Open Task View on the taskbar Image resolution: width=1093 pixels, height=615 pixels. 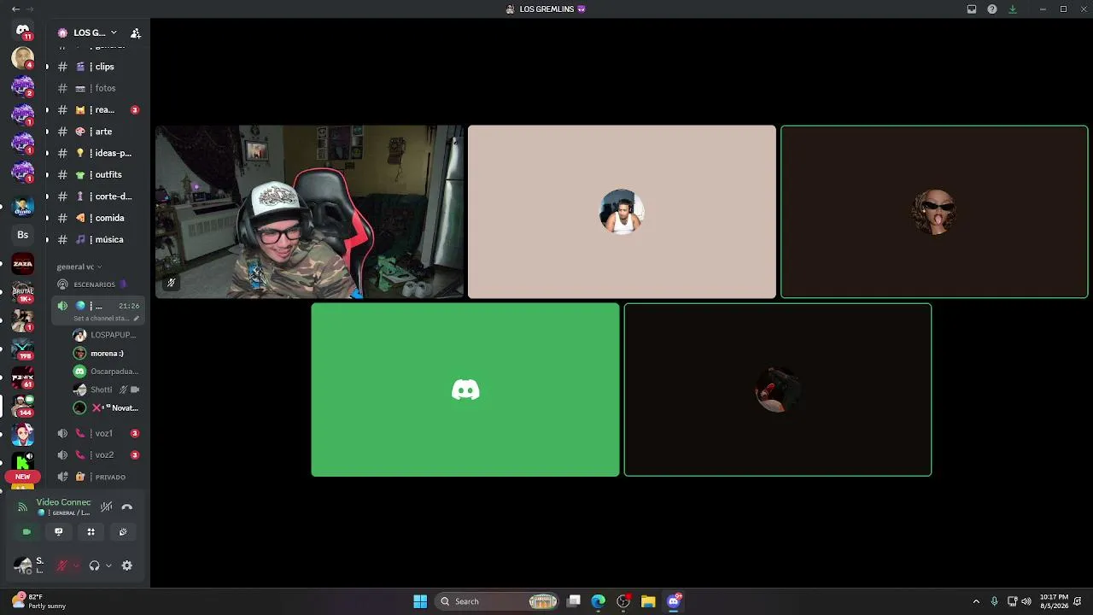(x=574, y=601)
